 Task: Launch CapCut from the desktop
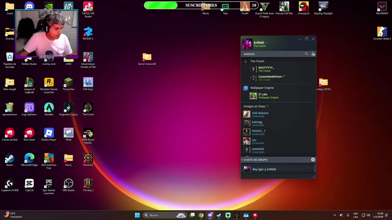[x=29, y=185]
